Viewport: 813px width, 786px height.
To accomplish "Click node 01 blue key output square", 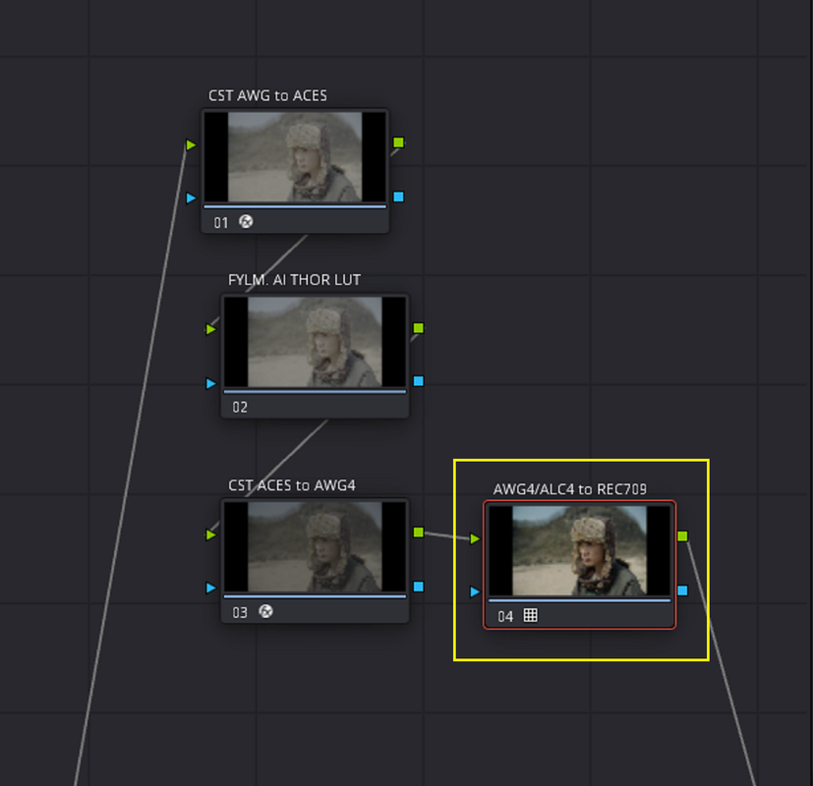I will (x=398, y=196).
